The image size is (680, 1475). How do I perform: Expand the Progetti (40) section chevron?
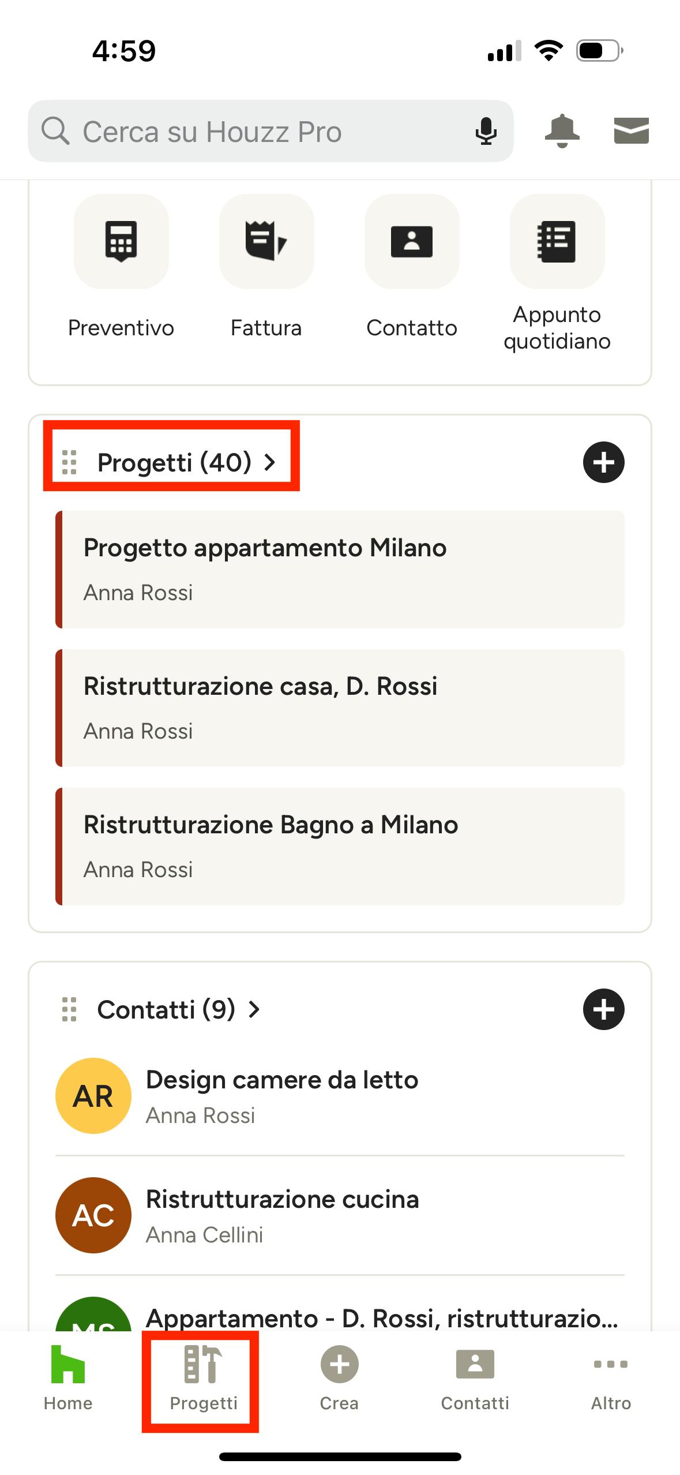pyautogui.click(x=270, y=462)
